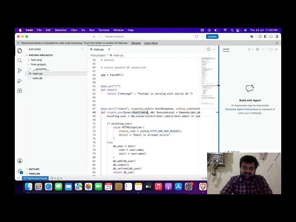This screenshot has height=222, width=296.
Task: Toggle the bottom panel
Action: click(x=271, y=37)
